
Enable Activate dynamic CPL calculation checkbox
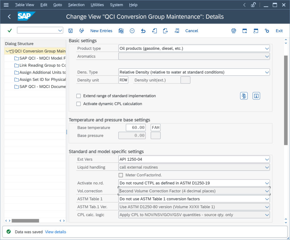tap(79, 104)
